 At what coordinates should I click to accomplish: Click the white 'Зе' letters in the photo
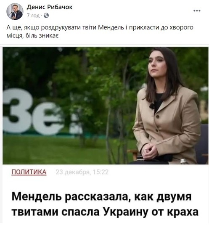(33, 112)
